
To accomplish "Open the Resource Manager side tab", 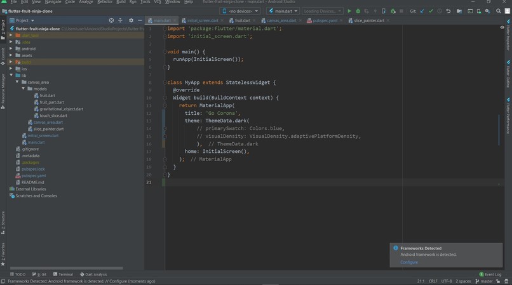I will [3, 91].
